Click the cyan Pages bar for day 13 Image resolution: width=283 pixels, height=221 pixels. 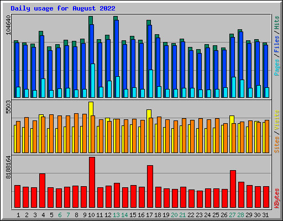click(118, 87)
